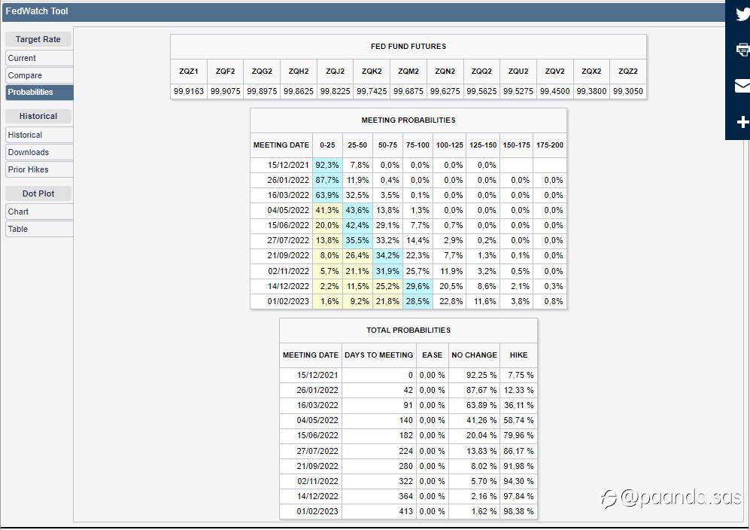Select the Probabilities tab

coord(39,92)
